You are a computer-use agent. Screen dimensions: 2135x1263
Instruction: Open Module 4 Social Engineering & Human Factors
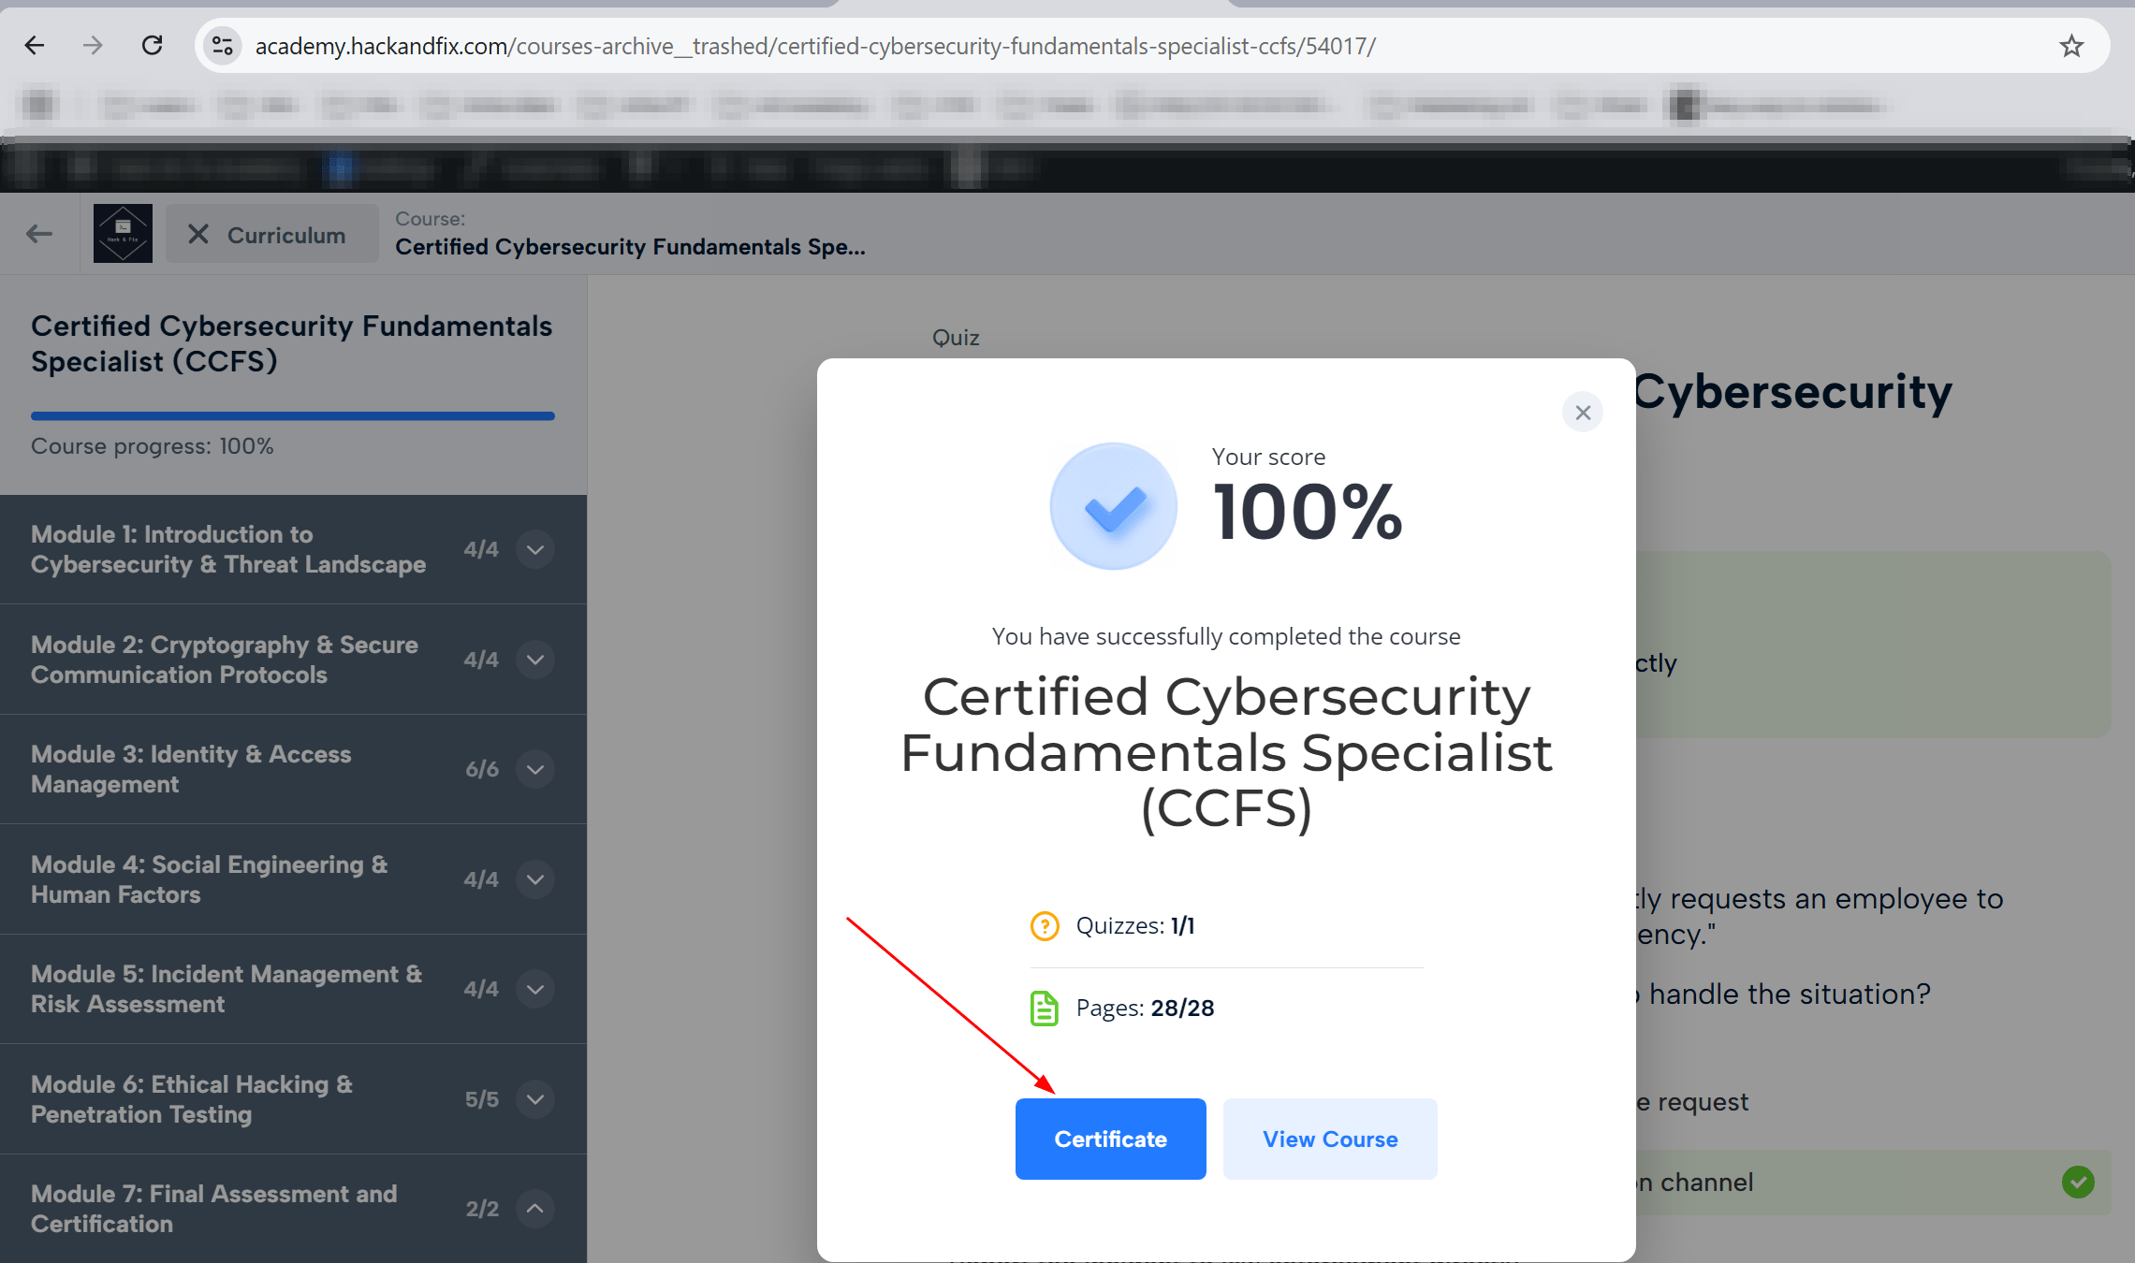[x=210, y=879]
